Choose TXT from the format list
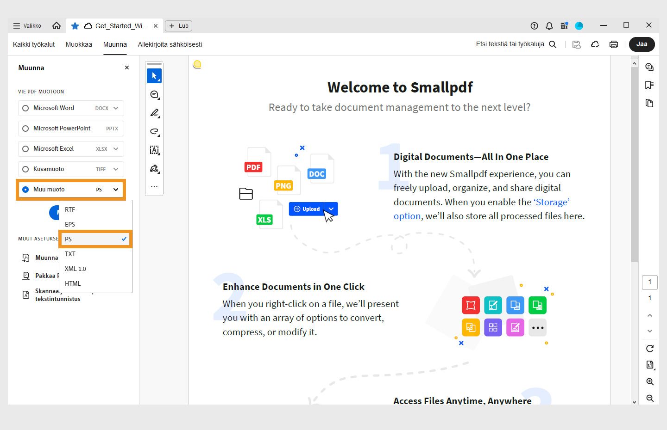Viewport: 667px width, 430px height. (x=96, y=254)
